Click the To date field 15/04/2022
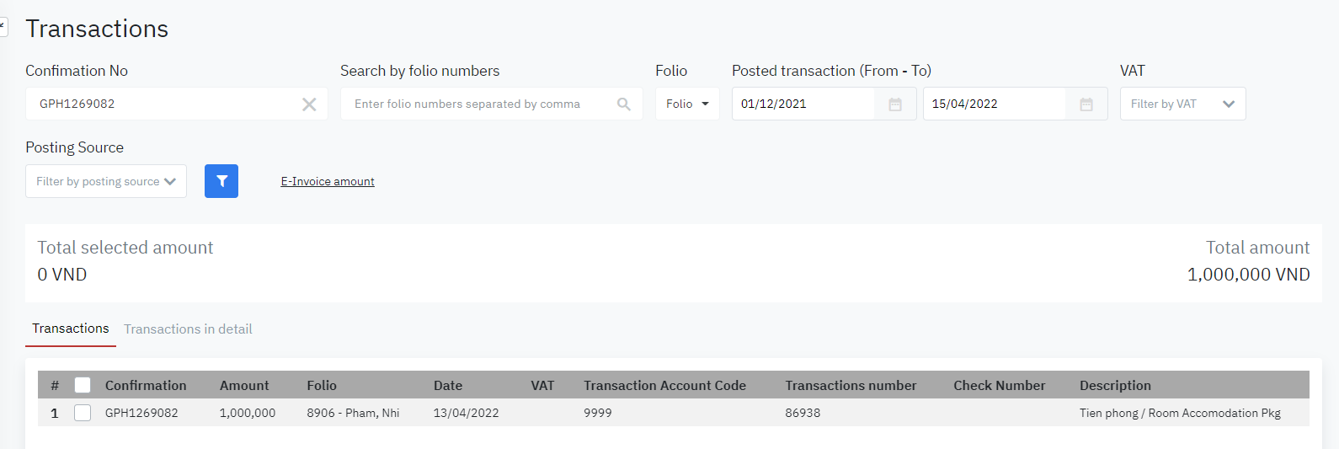This screenshot has width=1339, height=449. [994, 104]
